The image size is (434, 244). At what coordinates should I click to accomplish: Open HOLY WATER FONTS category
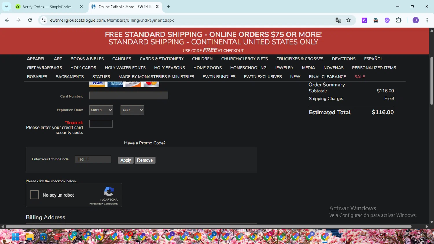[125, 68]
